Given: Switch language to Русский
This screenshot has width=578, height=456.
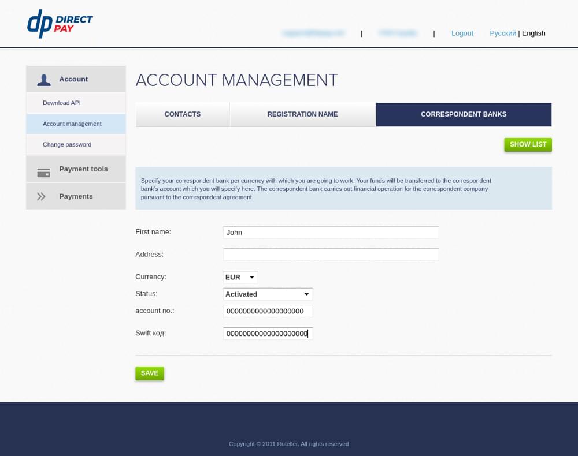Looking at the screenshot, I should pyautogui.click(x=502, y=33).
